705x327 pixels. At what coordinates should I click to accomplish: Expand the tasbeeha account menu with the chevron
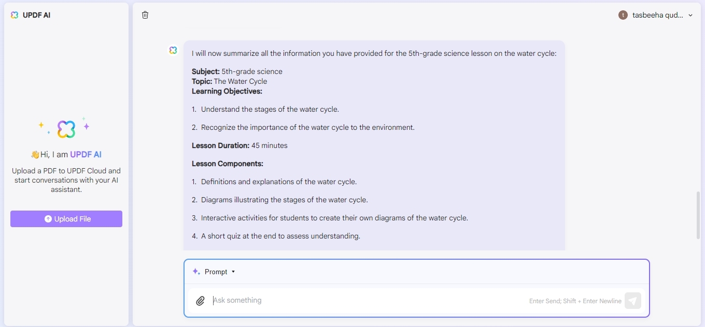click(x=690, y=15)
